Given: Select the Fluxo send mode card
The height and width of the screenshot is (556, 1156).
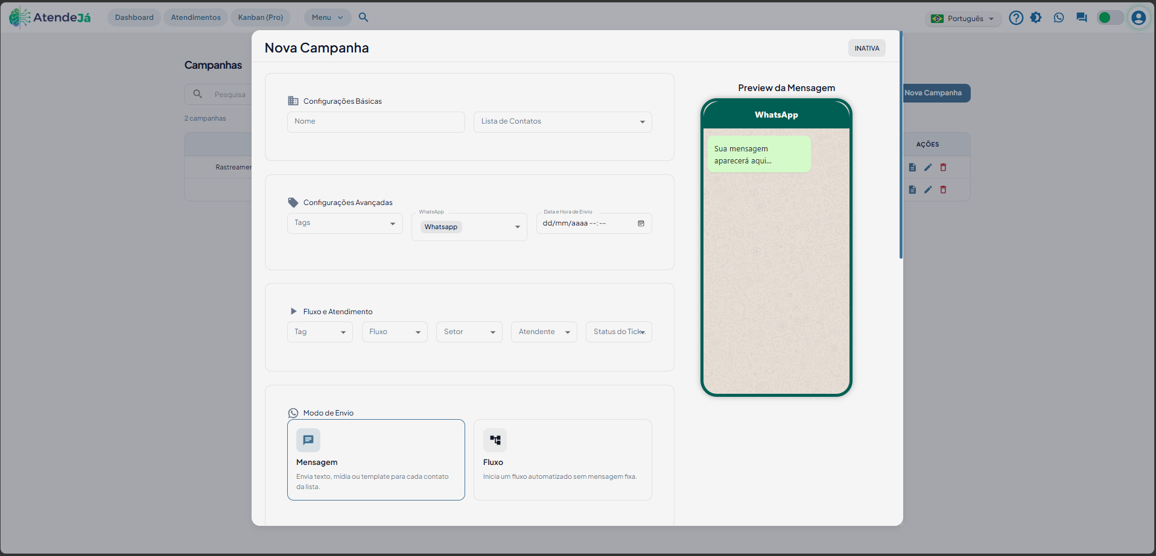Looking at the screenshot, I should tap(563, 460).
